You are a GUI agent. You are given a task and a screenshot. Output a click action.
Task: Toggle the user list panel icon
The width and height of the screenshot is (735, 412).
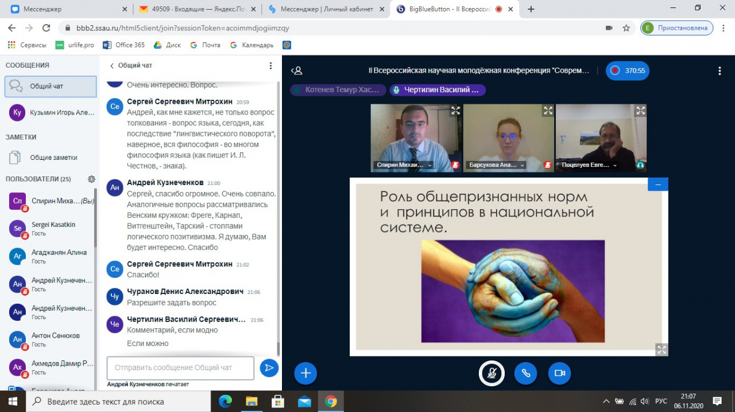[296, 71]
